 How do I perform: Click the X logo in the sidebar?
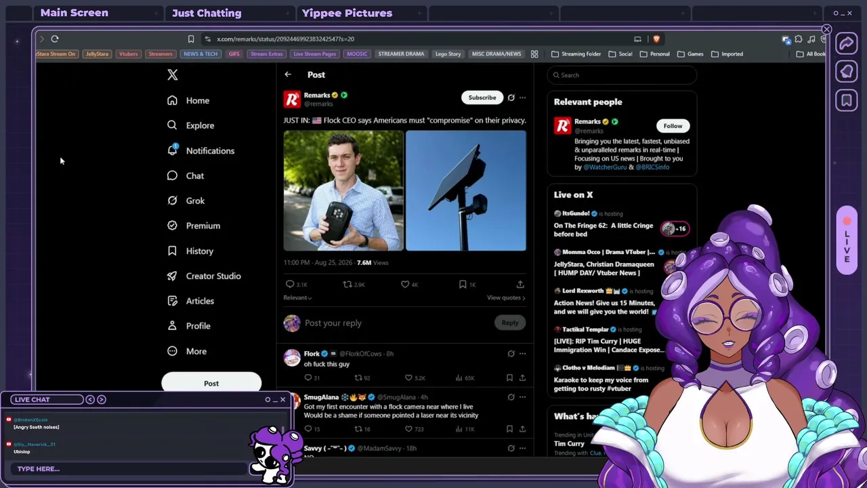click(173, 75)
